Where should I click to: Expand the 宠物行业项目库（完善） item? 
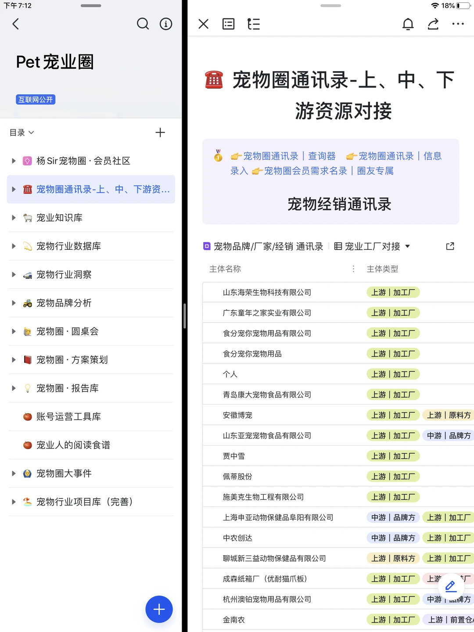(13, 502)
